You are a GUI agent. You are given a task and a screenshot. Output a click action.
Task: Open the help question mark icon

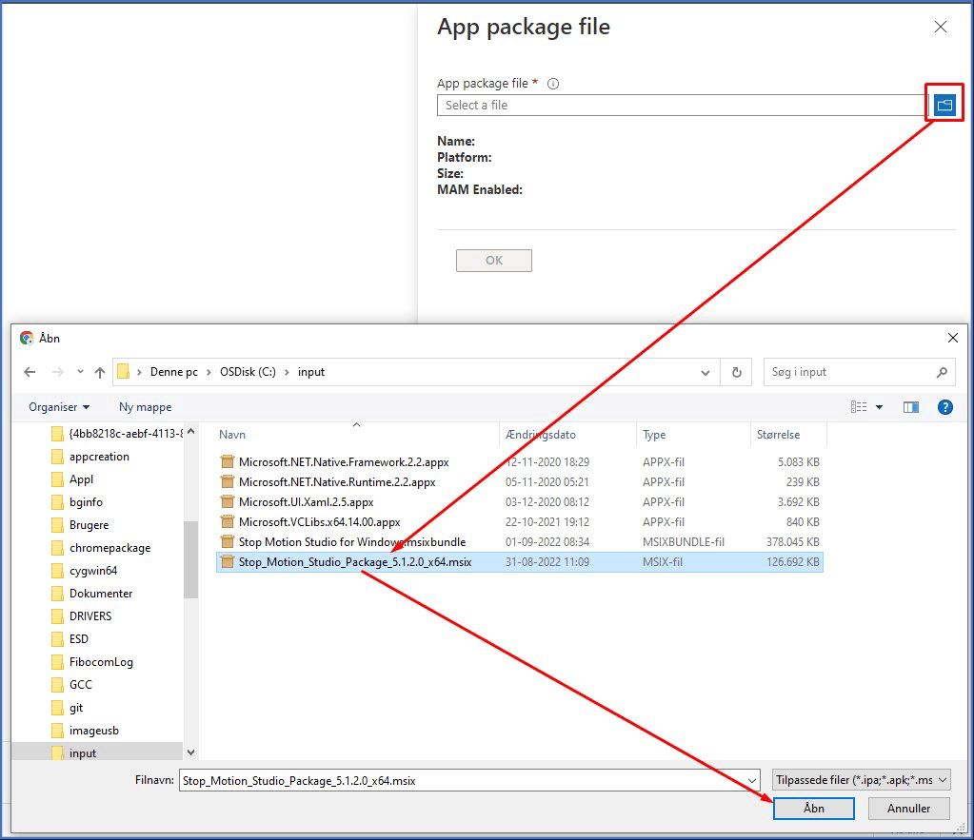(944, 407)
